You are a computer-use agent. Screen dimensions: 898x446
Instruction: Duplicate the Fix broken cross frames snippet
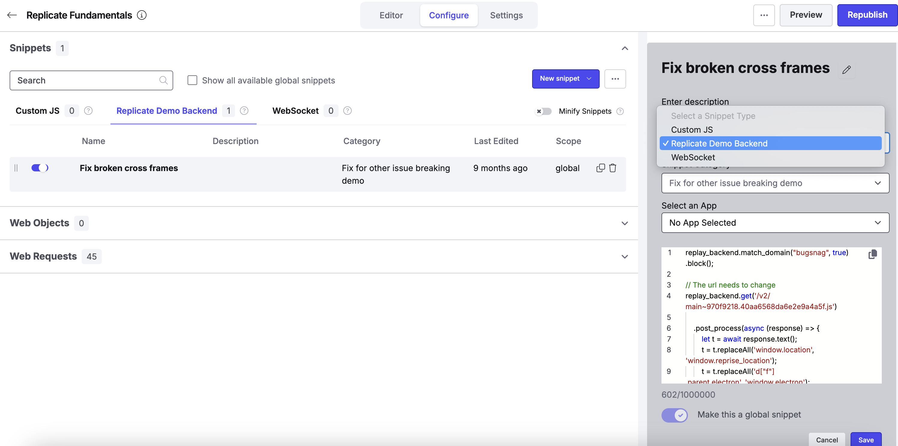(601, 168)
